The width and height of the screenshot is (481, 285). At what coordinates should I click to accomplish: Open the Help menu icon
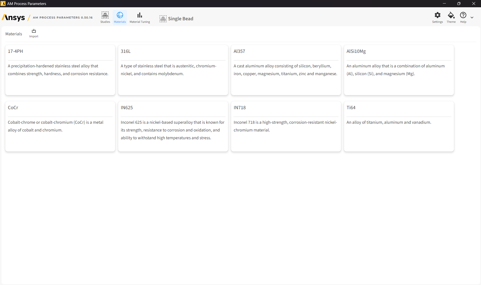tap(463, 18)
